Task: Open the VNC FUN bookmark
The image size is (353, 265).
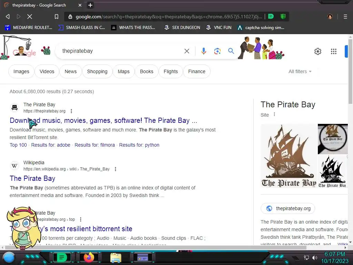Action: [x=219, y=28]
